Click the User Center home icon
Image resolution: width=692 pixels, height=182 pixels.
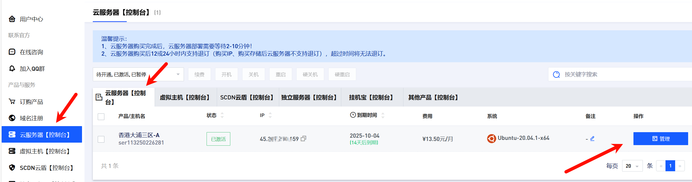click(12, 19)
